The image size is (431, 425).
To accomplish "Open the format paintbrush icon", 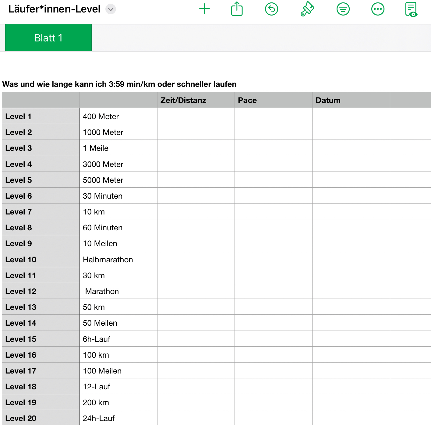I will pyautogui.click(x=307, y=9).
